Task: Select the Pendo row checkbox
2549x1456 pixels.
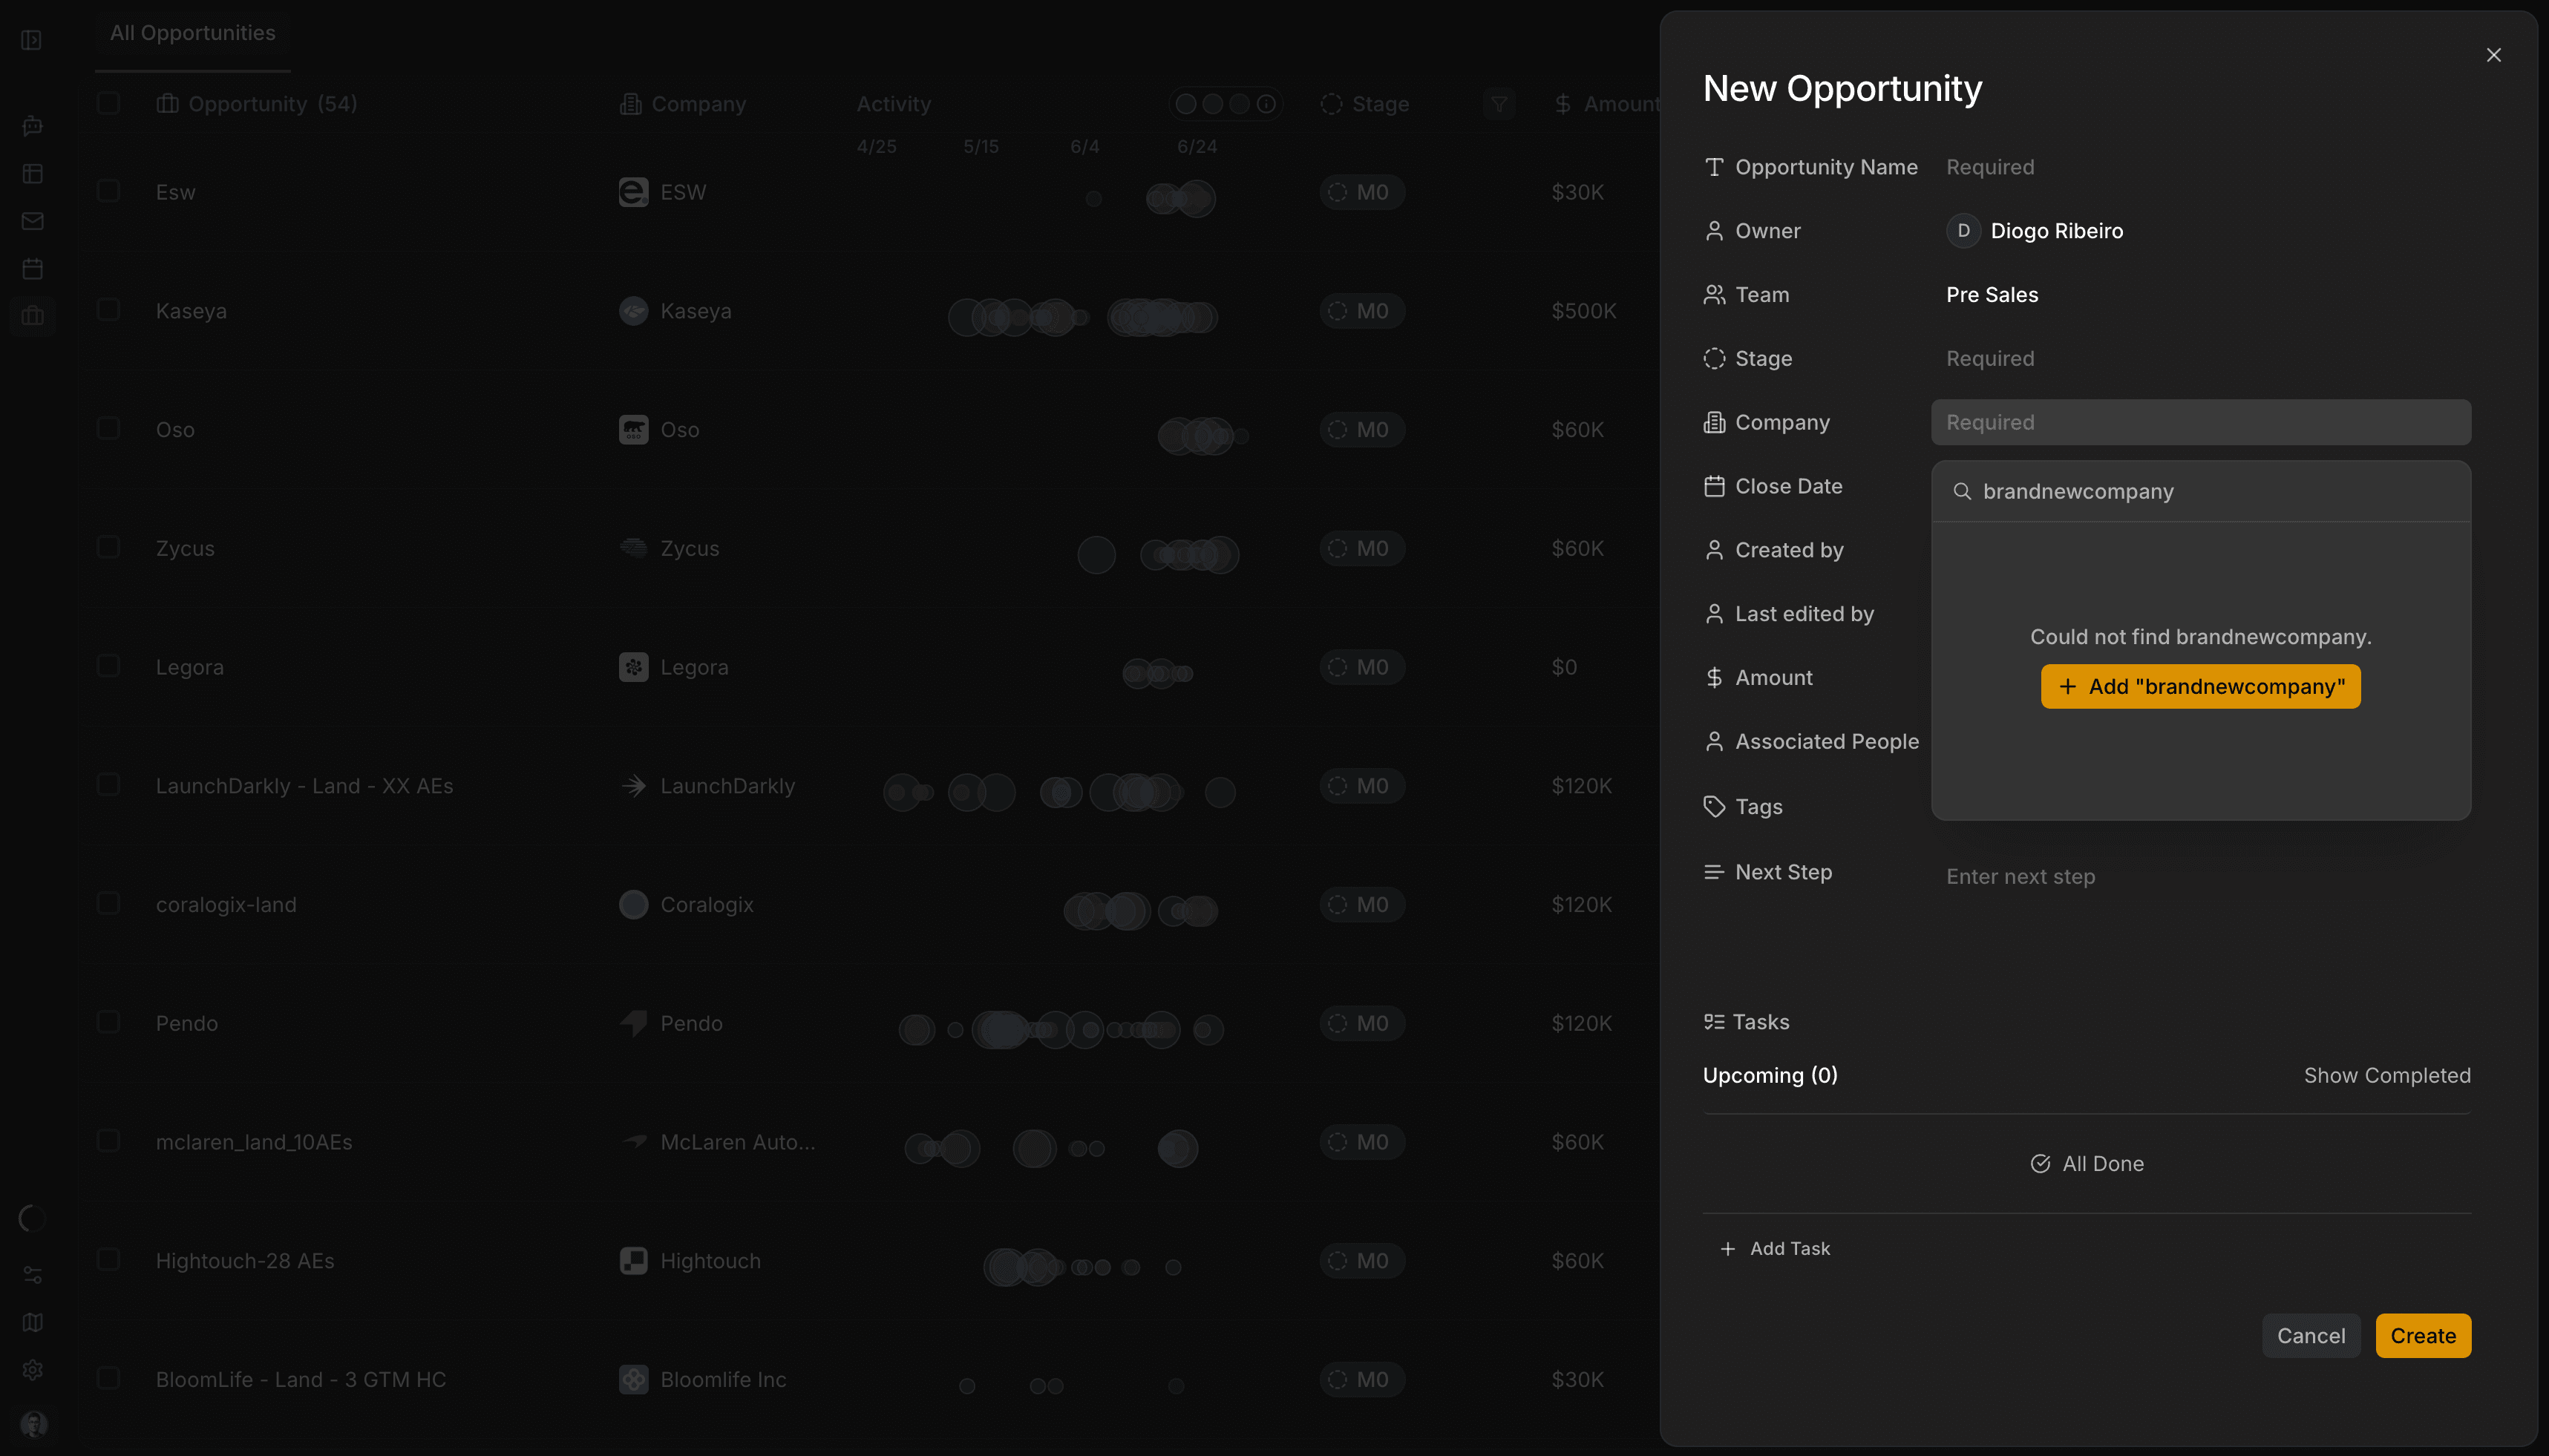Action: pyautogui.click(x=108, y=1022)
